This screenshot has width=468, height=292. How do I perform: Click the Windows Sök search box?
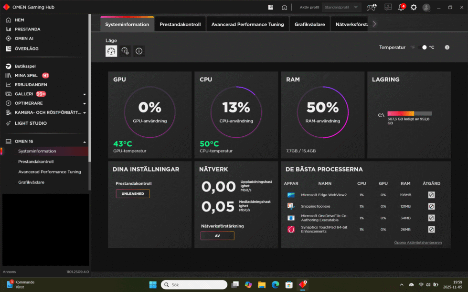(x=194, y=285)
